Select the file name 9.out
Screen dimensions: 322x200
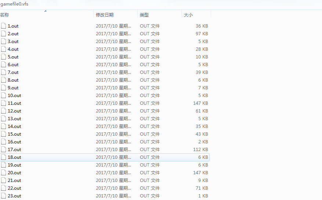click(x=13, y=88)
